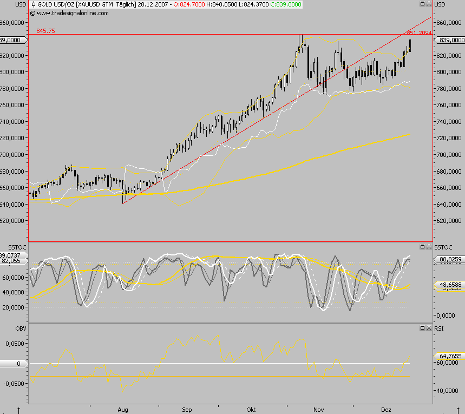465x414 pixels.
Task: Maximize the OBV/RSI indicator pane
Action: coord(423,328)
